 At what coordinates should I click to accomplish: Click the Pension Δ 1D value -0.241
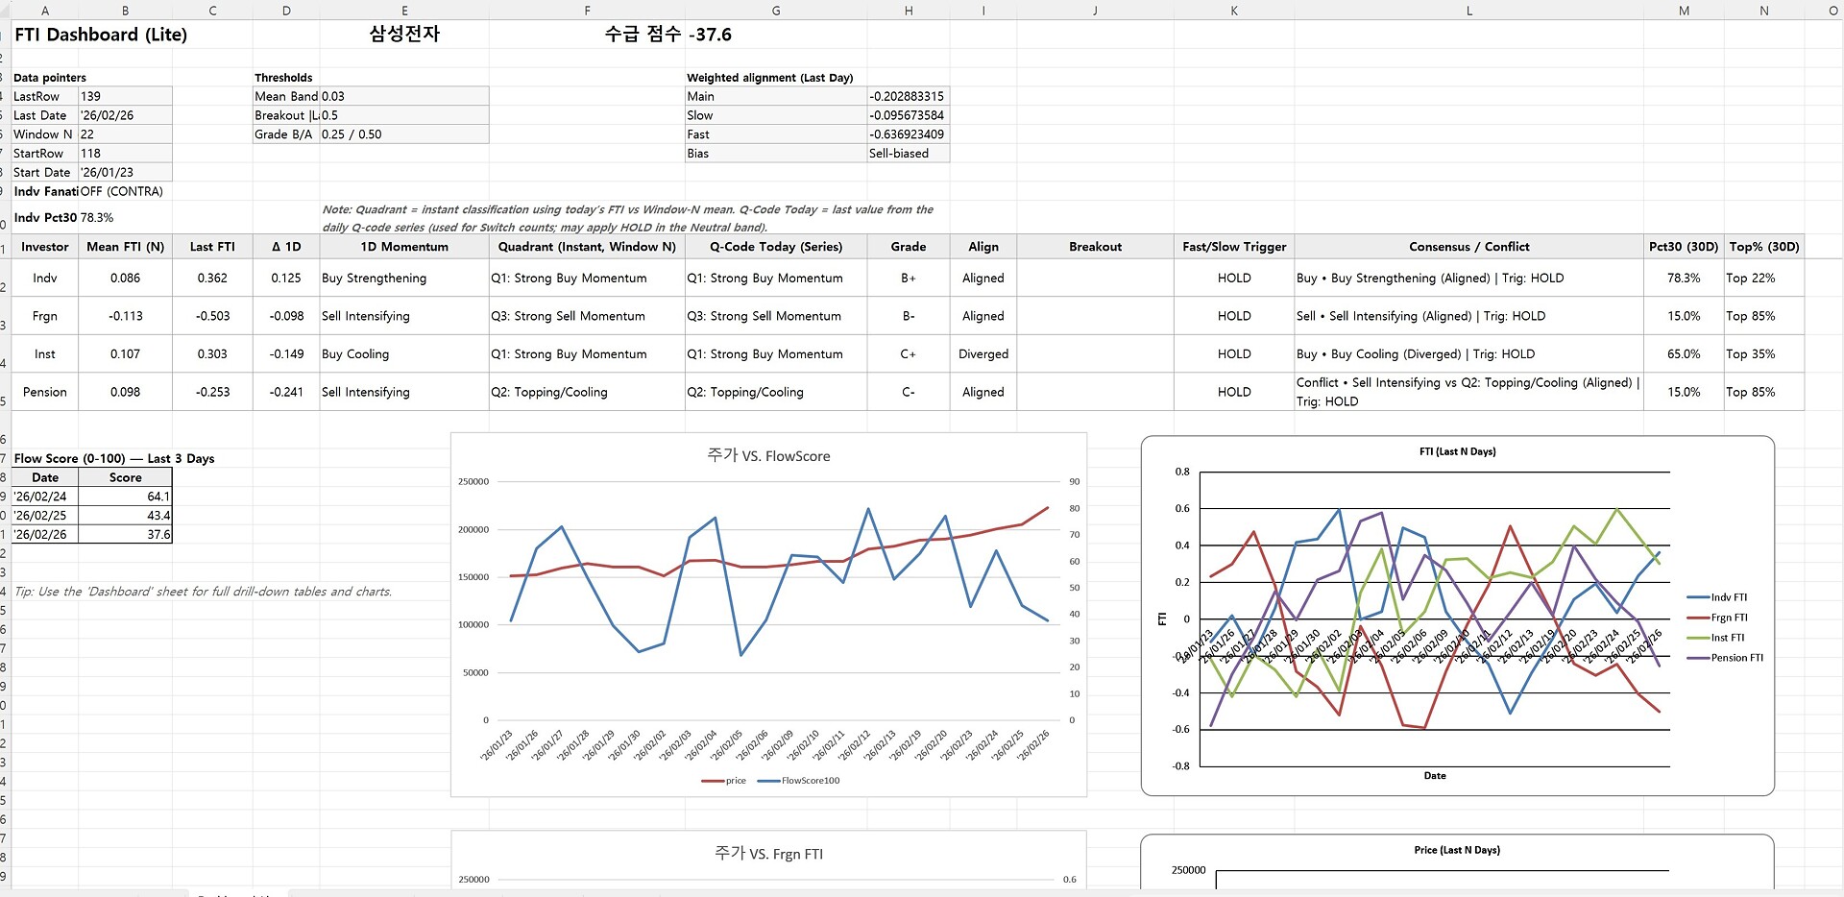click(x=286, y=392)
